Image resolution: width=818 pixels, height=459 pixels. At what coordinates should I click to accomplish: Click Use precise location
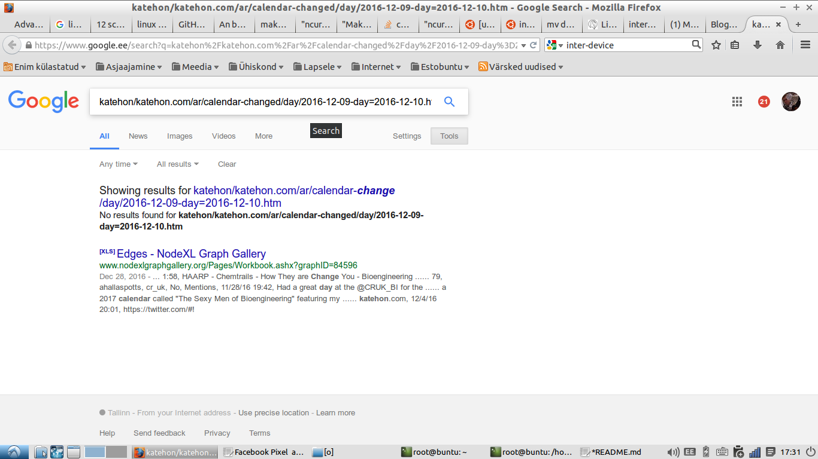[x=274, y=413]
